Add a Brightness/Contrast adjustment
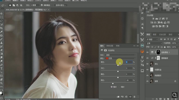Image resolution: width=179 pixels, height=100 pixels. pos(153,19)
